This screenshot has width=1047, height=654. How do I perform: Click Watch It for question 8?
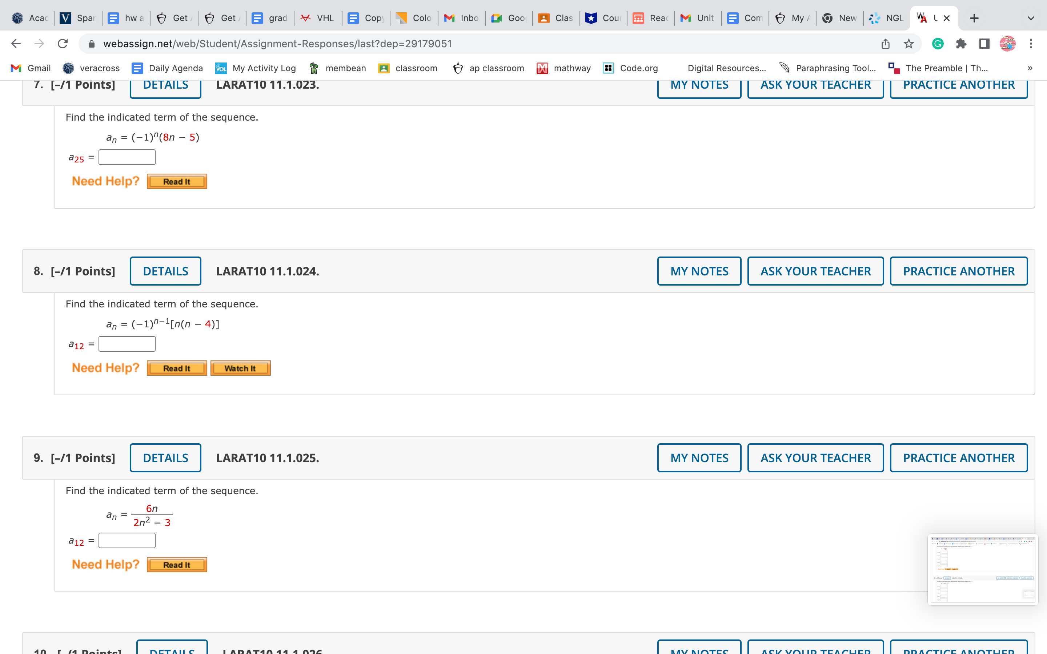point(240,368)
